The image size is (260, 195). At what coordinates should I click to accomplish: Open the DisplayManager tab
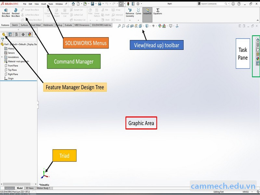[30, 34]
